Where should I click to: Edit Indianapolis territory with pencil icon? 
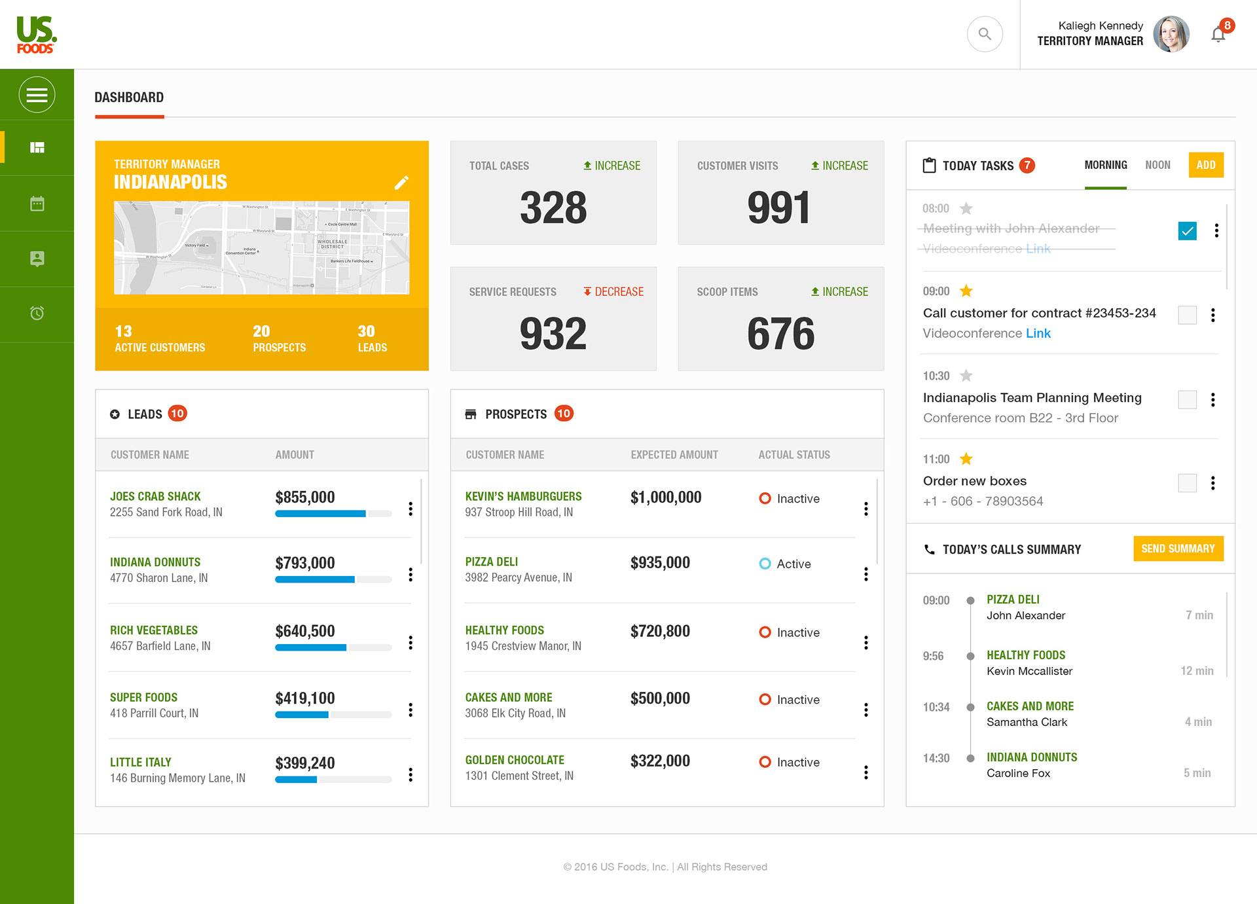tap(401, 183)
